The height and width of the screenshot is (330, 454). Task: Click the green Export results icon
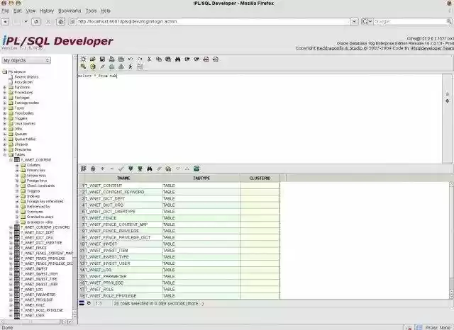[196, 169]
